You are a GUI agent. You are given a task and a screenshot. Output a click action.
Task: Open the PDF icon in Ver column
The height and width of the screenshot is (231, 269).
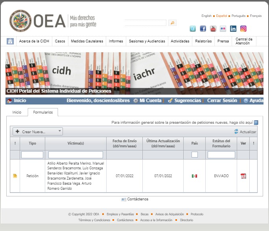(x=243, y=176)
